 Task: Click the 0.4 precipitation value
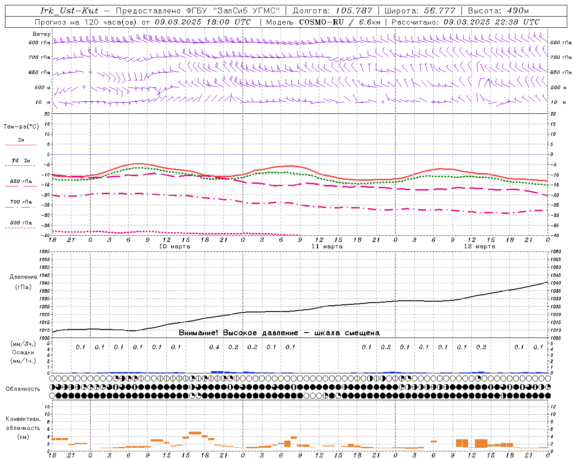coord(214,347)
